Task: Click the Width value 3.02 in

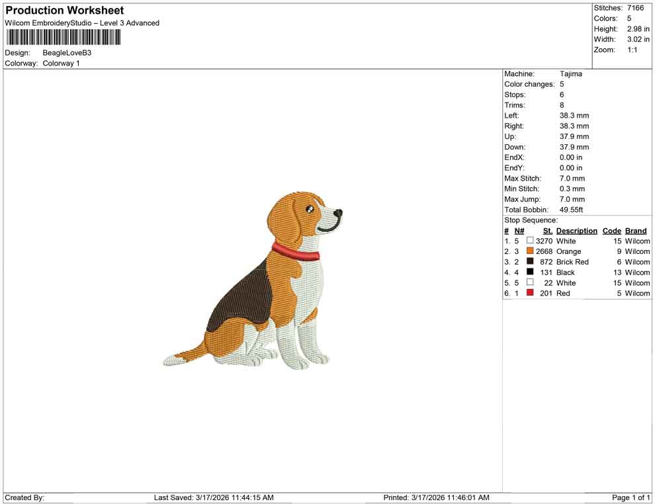Action: 638,39
